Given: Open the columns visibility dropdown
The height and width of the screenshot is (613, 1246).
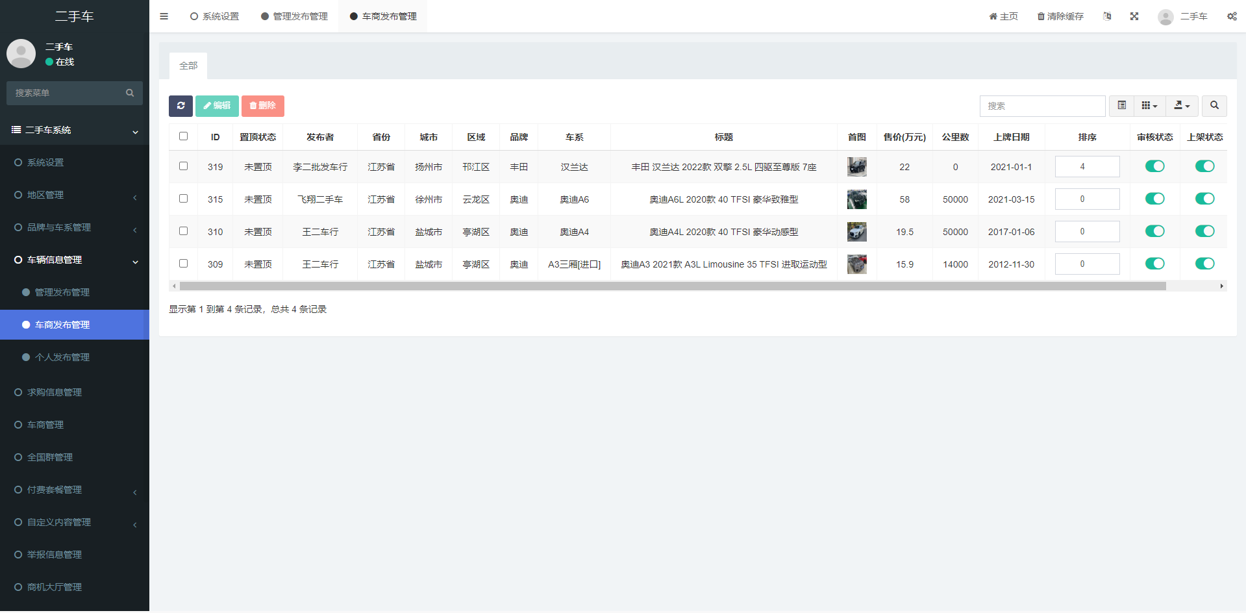Looking at the screenshot, I should tap(1149, 106).
